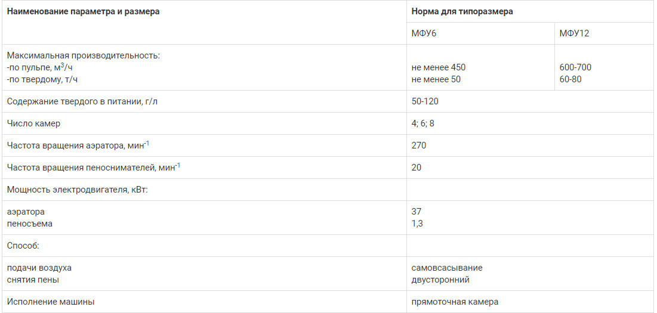Click the 'Число камер' row label

33,124
